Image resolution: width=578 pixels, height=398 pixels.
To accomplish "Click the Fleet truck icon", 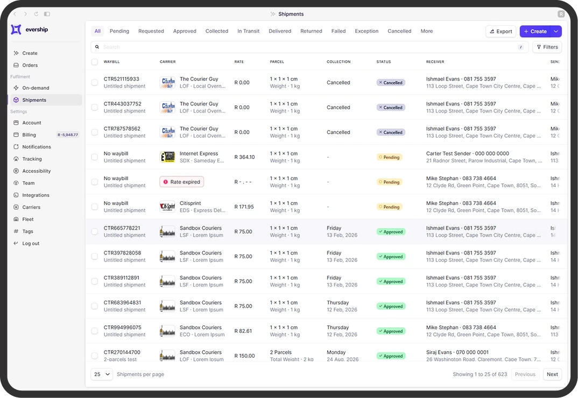I will pyautogui.click(x=16, y=219).
